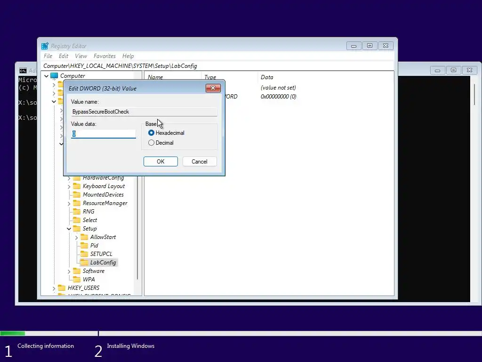
Task: Click the Keyboard Layout folder icon
Action: (x=77, y=186)
